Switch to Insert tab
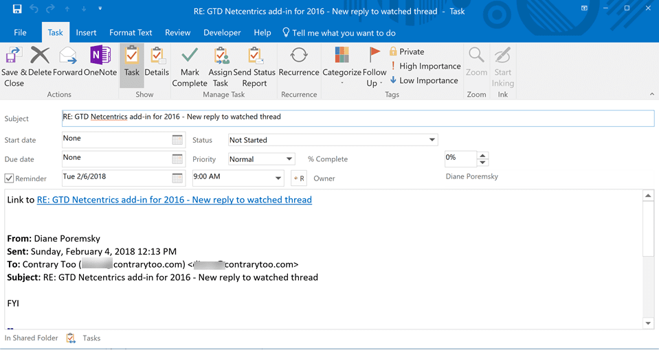The width and height of the screenshot is (659, 350). click(x=86, y=33)
